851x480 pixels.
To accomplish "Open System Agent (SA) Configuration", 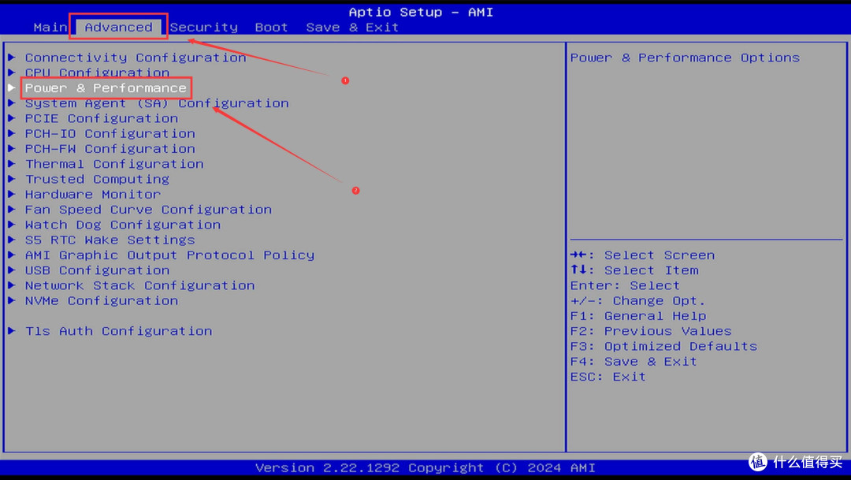I will click(156, 103).
